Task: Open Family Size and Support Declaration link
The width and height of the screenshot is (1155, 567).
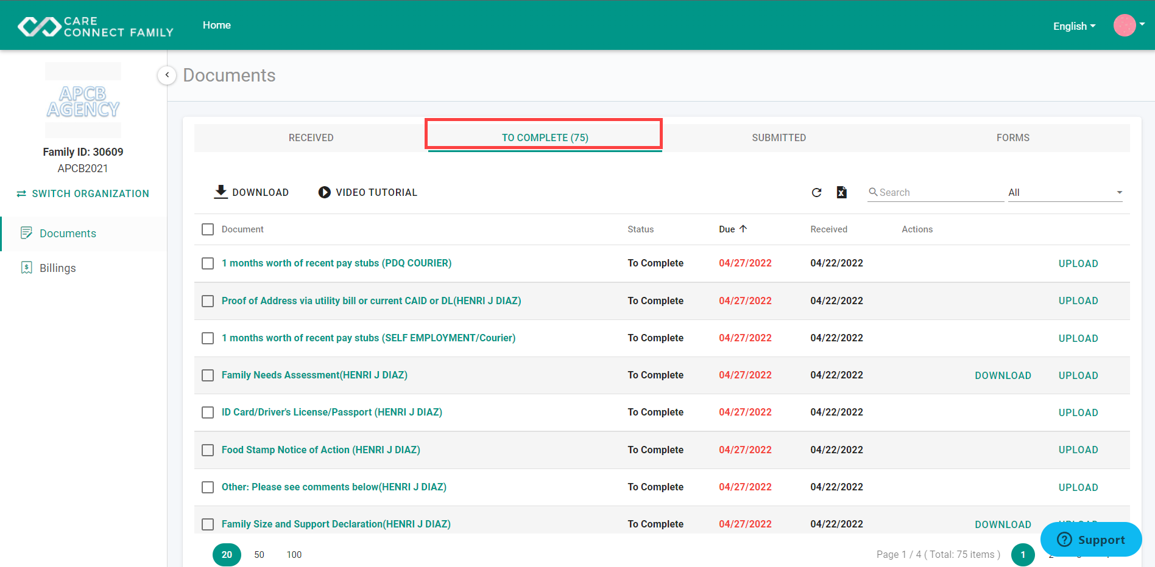Action: [x=336, y=524]
